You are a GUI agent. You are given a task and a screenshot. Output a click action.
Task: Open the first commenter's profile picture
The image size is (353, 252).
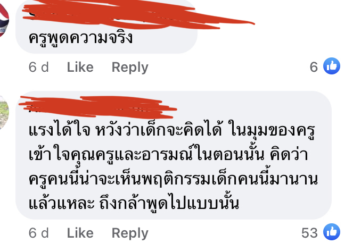4,19
